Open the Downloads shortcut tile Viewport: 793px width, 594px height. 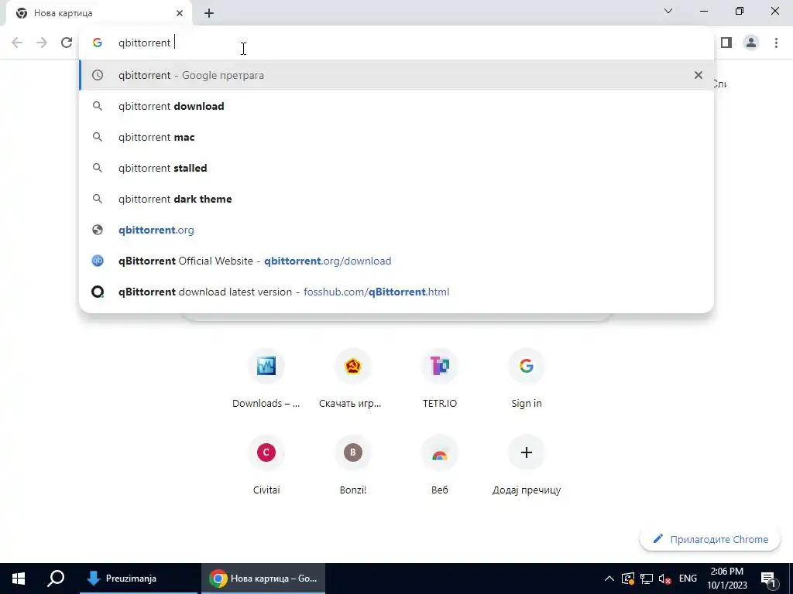tap(266, 377)
